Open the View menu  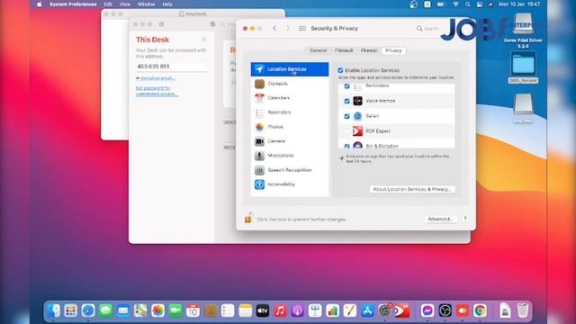(125, 4)
